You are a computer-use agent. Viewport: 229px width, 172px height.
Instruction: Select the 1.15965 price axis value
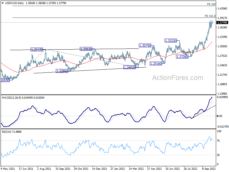tap(222, 94)
